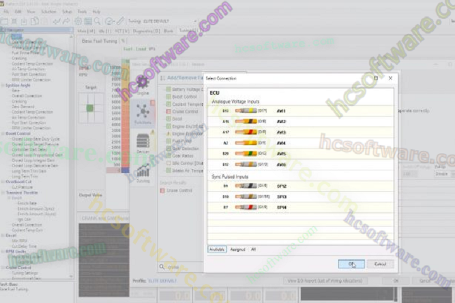Click the search magnifier beside the cruise field
455x303 pixels.
click(162, 267)
